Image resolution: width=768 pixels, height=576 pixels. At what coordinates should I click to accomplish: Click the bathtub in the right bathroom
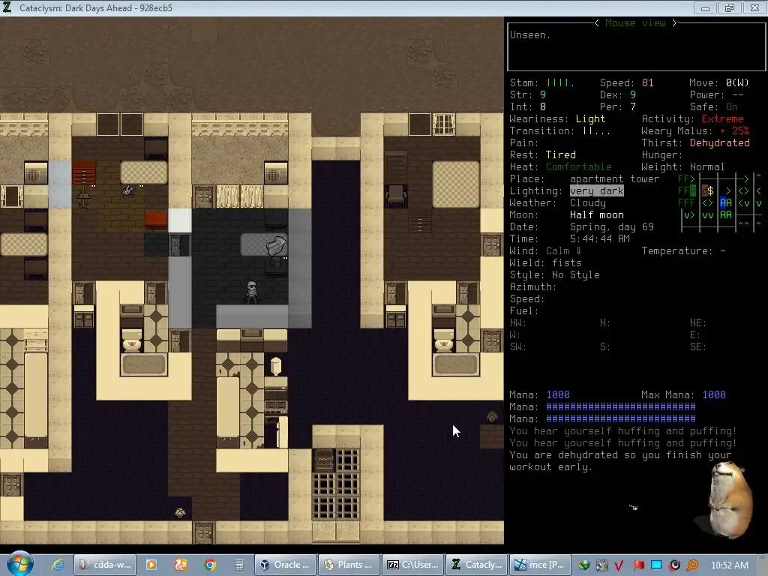[456, 364]
